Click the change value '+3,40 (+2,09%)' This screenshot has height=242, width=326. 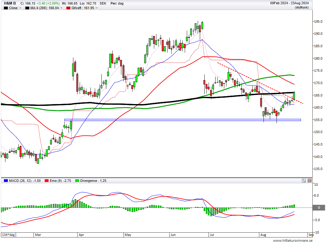coord(48,3)
